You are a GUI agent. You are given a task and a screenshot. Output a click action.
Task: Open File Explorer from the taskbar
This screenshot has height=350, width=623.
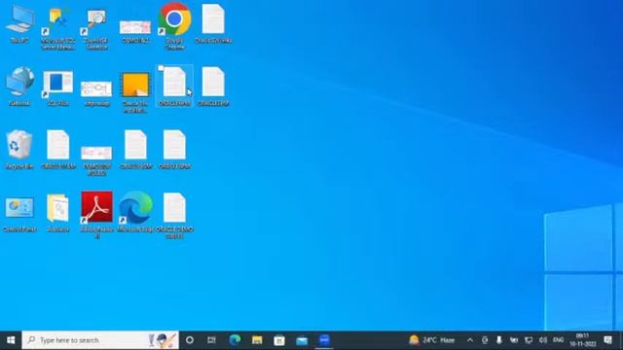(257, 340)
